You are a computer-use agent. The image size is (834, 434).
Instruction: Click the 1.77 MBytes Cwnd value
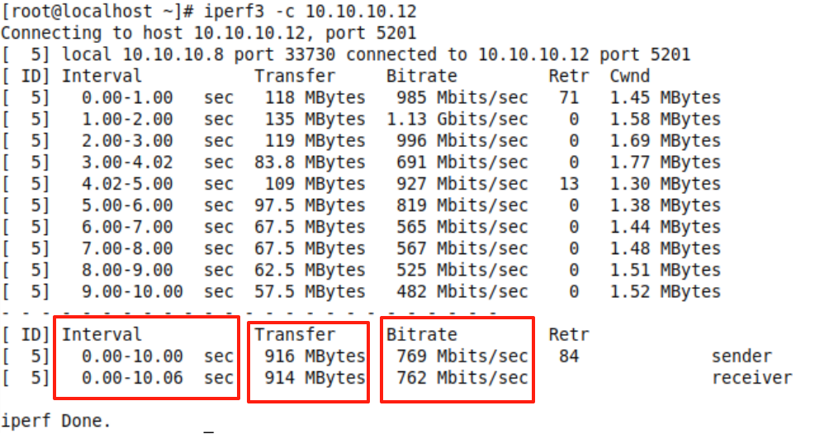tap(666, 163)
